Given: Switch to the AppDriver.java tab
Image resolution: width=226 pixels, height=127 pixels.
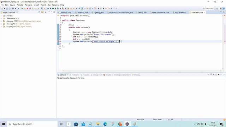Looking at the screenshot, I should pyautogui.click(x=179, y=13).
